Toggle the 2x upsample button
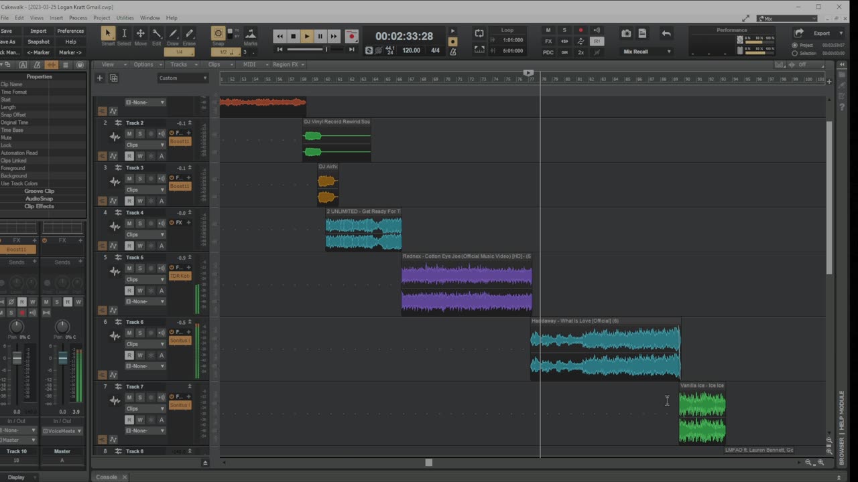Image resolution: width=858 pixels, height=482 pixels. coord(580,52)
